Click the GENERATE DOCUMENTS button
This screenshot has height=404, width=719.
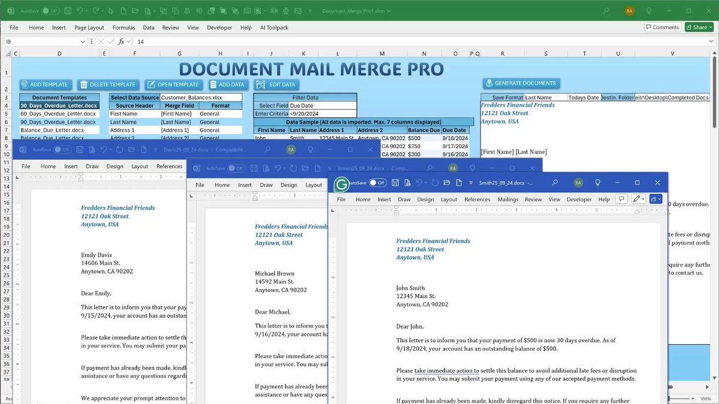click(522, 83)
